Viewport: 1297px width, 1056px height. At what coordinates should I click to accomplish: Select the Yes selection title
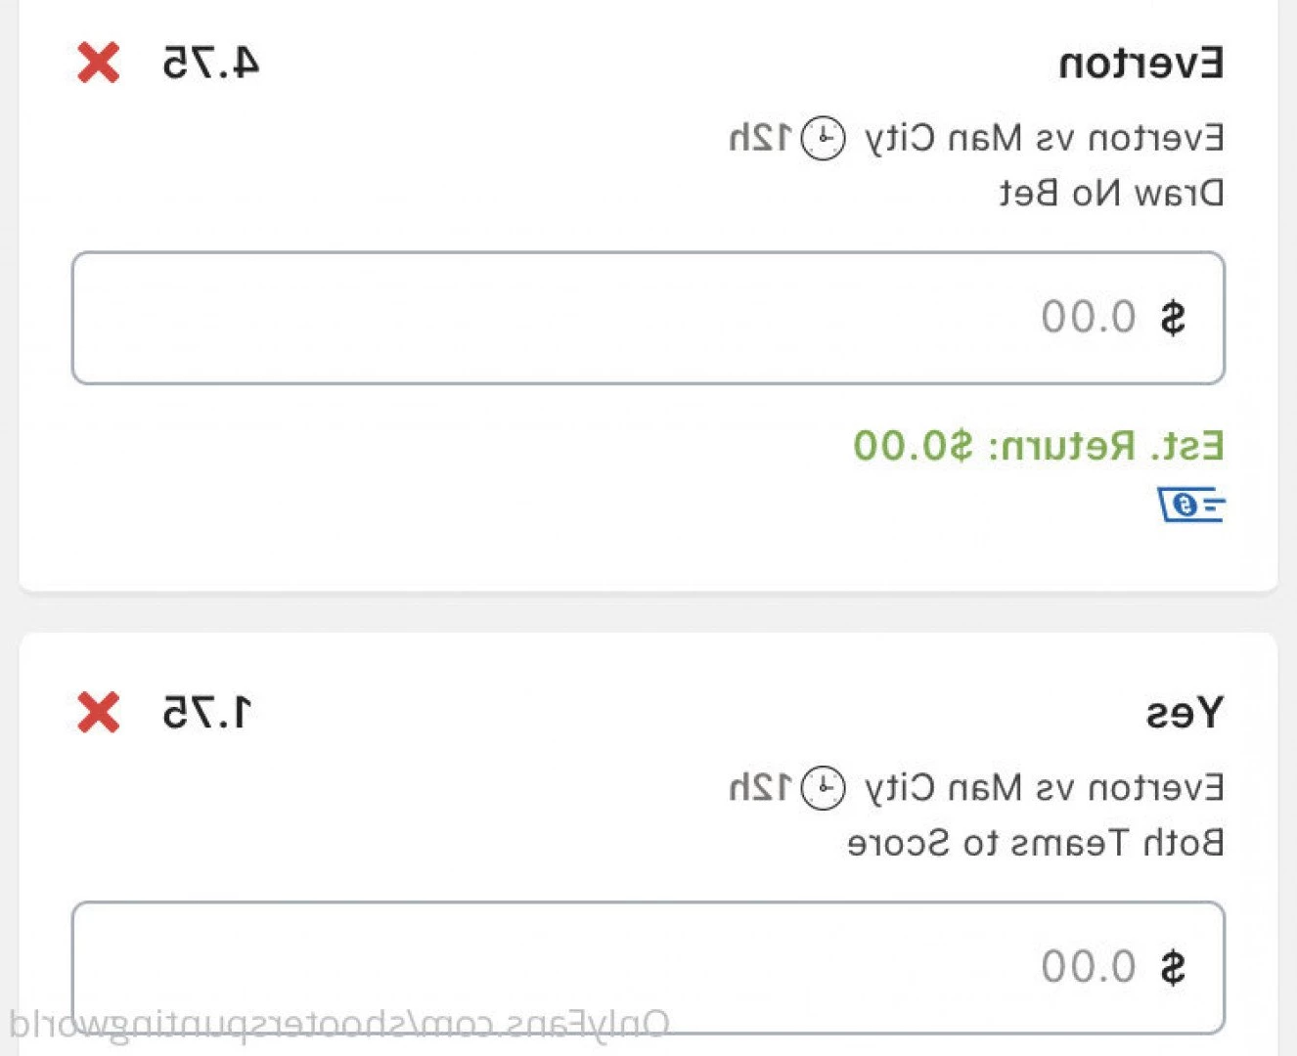1185,713
